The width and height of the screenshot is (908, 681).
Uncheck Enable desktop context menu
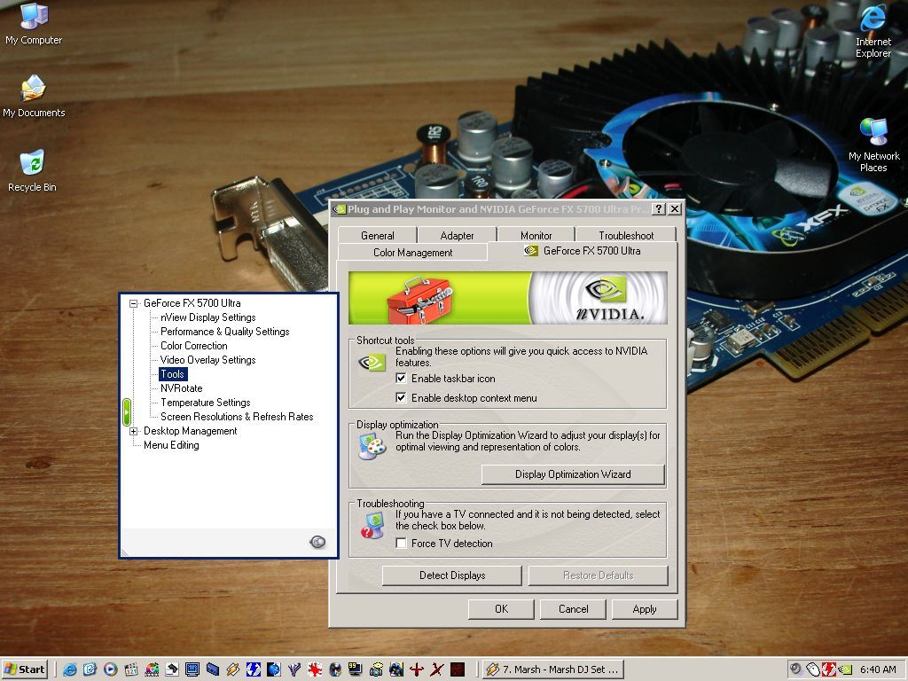[401, 398]
